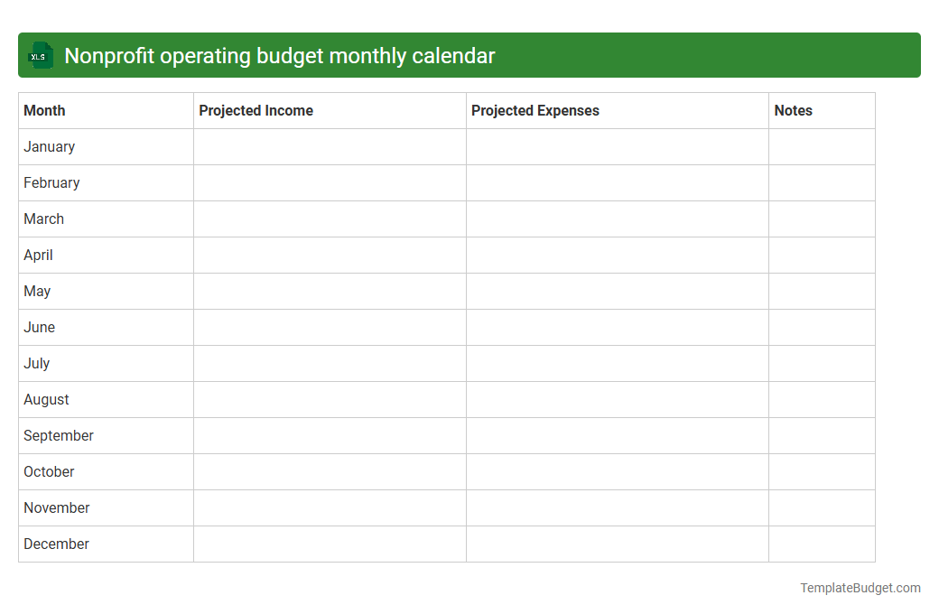Click the Notes cell for July
The image size is (939, 614).
coord(822,363)
